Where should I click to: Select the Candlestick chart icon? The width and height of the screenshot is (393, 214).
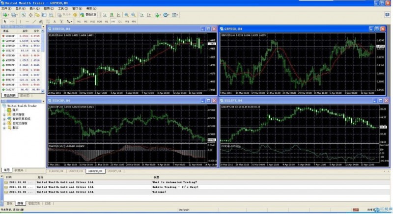[x=112, y=15]
